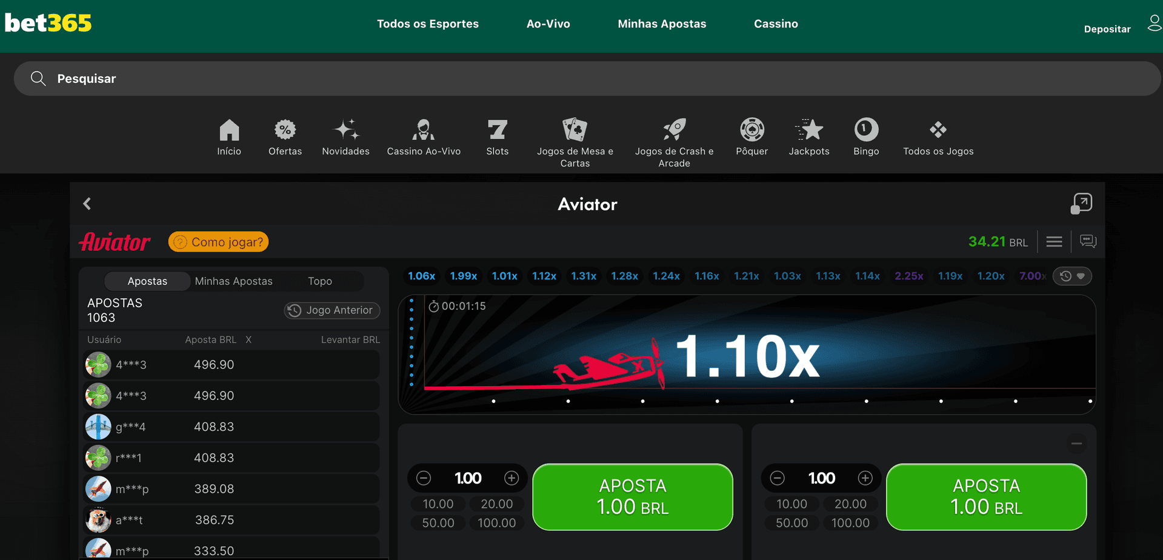This screenshot has height=560, width=1163.
Task: Increase the first bet amount with plus
Action: click(x=512, y=478)
